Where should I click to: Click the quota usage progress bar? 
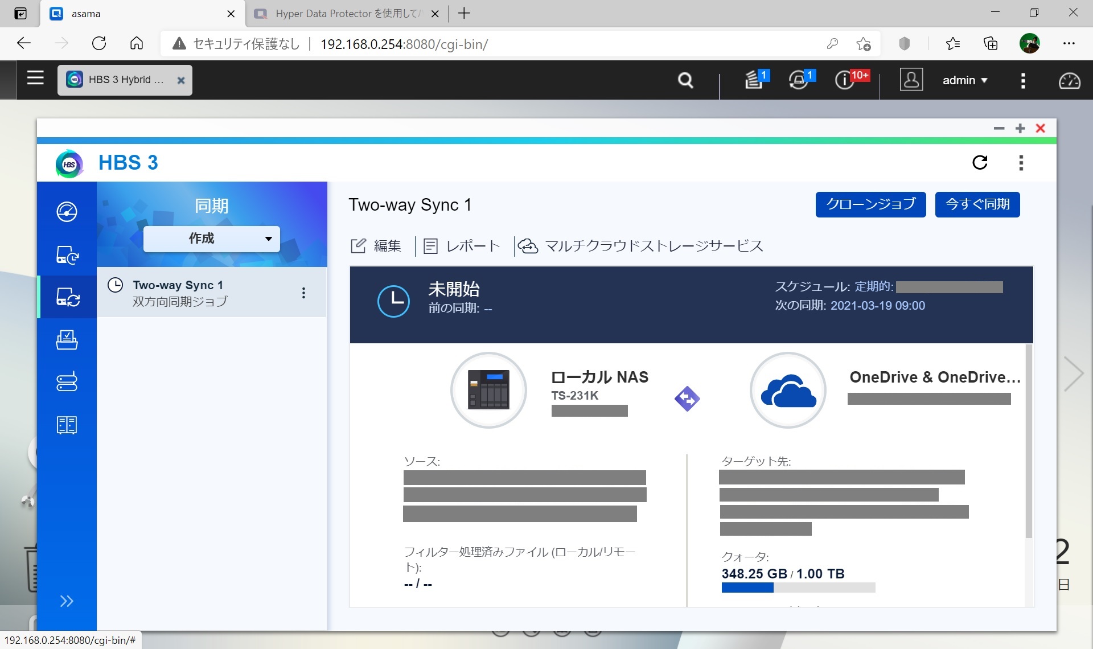pyautogui.click(x=798, y=588)
